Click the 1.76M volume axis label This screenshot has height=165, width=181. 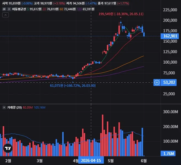click(x=168, y=154)
